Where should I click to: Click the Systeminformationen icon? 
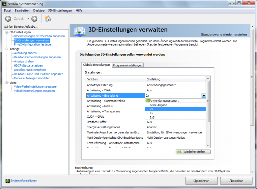click(8, 181)
